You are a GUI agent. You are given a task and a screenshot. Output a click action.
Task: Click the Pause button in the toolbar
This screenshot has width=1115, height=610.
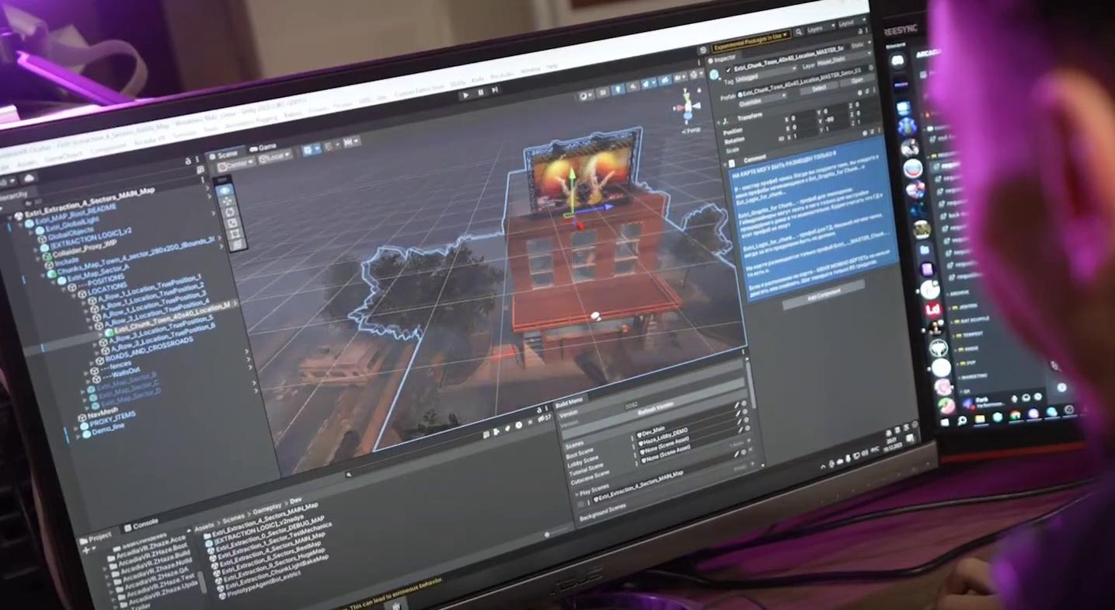pos(480,92)
